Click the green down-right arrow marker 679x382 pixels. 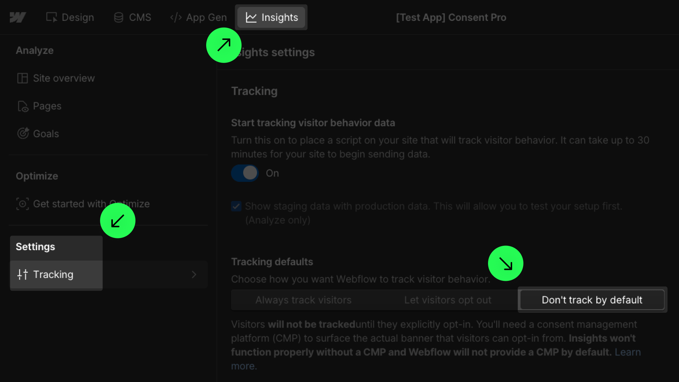pyautogui.click(x=506, y=264)
